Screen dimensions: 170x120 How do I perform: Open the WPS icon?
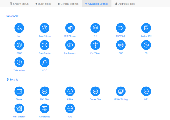pyautogui.click(x=146, y=91)
